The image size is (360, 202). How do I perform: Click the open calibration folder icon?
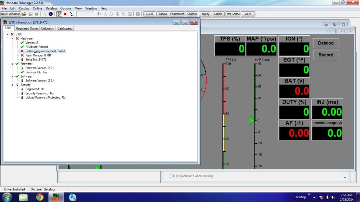[24, 14]
